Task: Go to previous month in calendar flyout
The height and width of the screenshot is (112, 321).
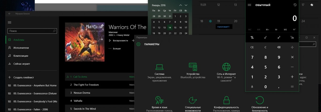Action: pos(181,5)
